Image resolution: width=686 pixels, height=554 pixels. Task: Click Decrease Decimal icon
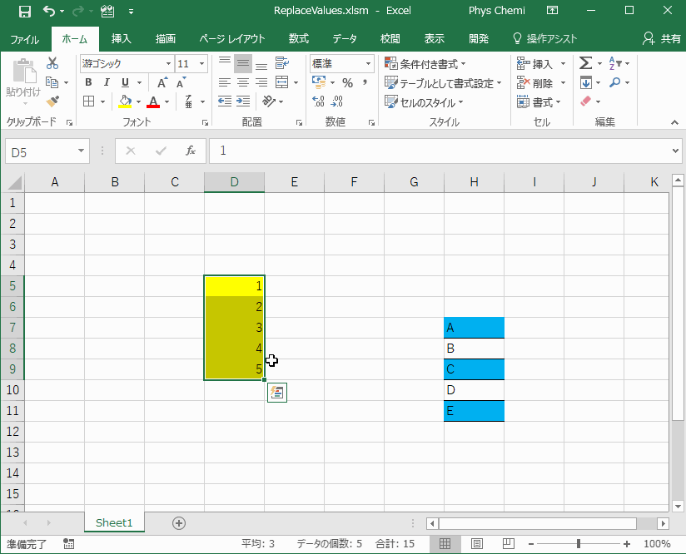point(337,101)
